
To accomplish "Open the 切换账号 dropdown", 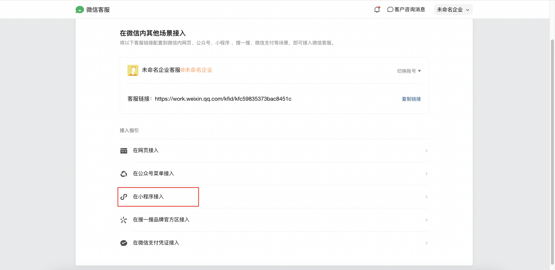I will click(x=409, y=71).
